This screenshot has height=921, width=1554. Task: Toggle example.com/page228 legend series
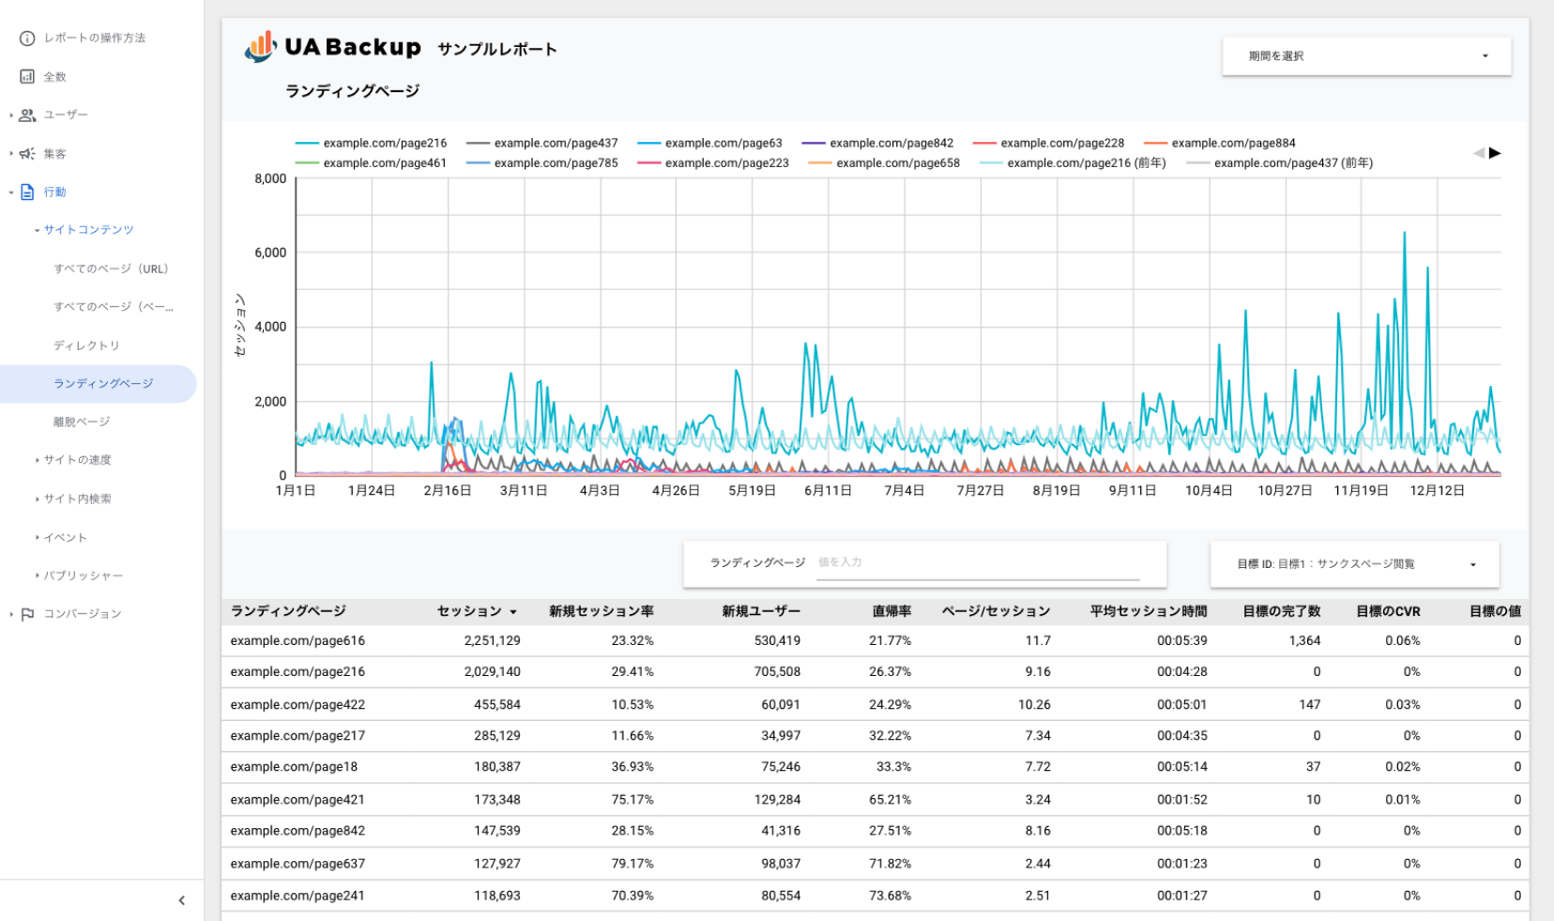[x=1048, y=144]
